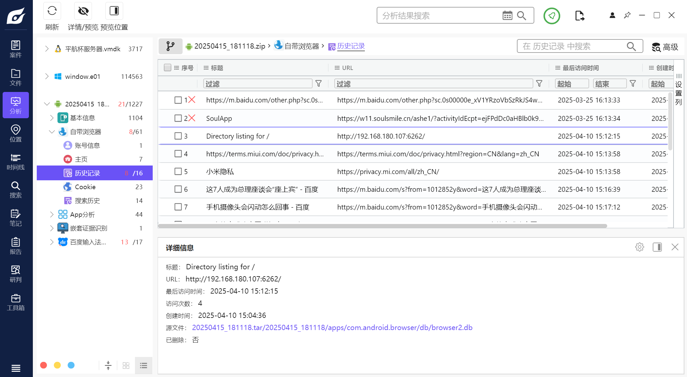Click the 预览位置 panel layout icon
The width and height of the screenshot is (687, 377).
click(114, 11)
